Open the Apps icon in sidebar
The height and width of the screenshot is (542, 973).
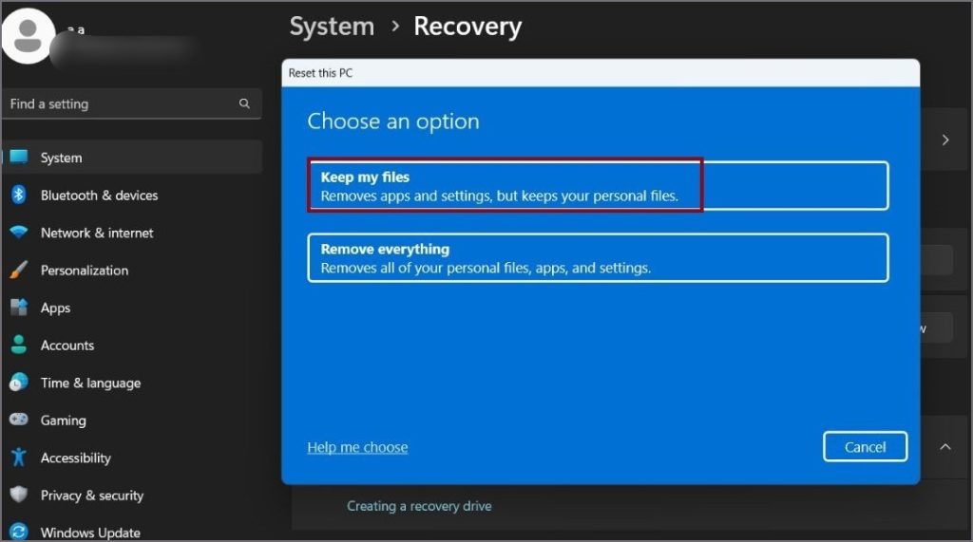click(19, 308)
